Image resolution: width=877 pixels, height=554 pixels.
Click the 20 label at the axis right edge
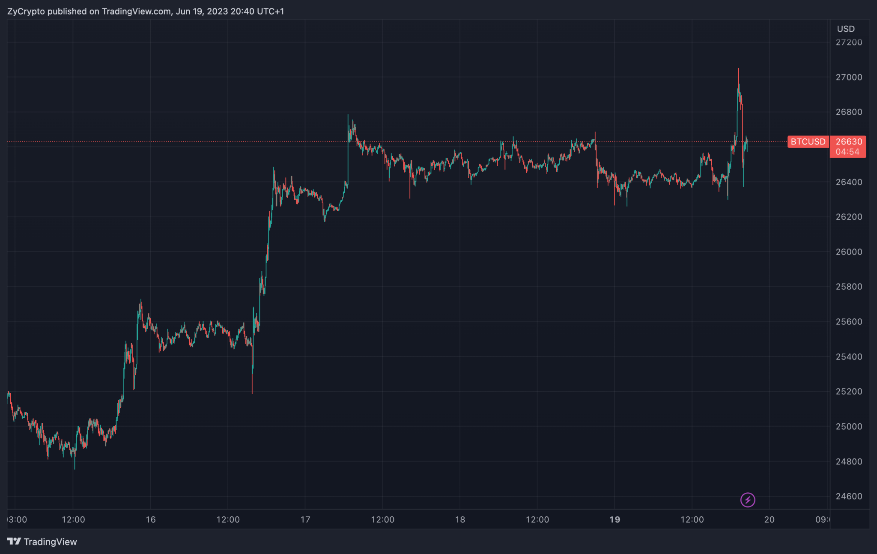coord(769,519)
